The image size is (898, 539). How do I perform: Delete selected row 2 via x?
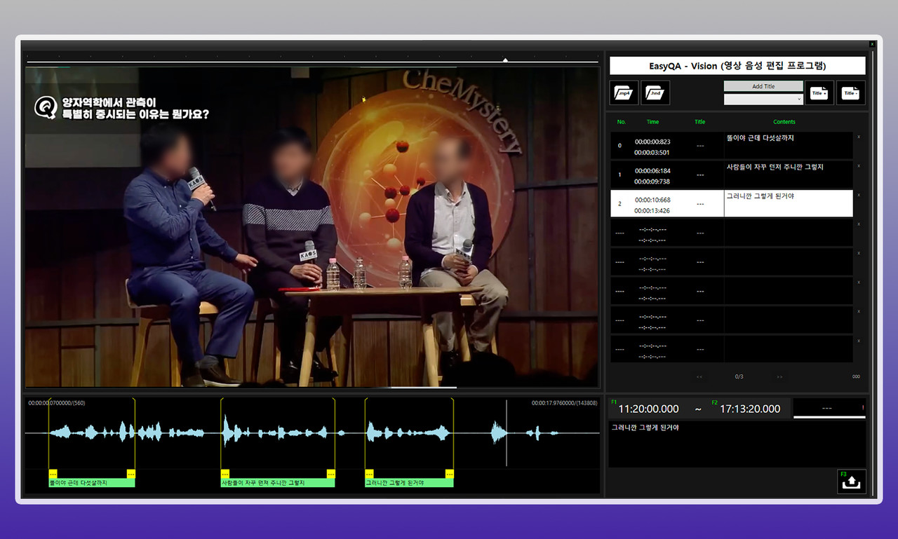click(859, 196)
